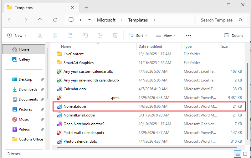
Task: Go up one folder level
Action: pyautogui.click(x=40, y=20)
